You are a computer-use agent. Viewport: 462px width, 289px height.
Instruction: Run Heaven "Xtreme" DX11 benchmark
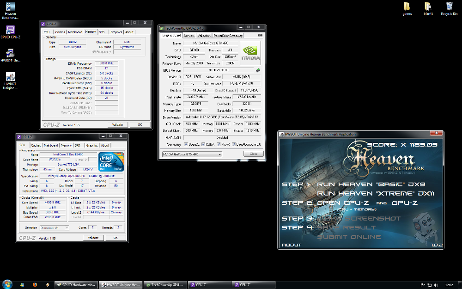pyautogui.click(x=375, y=193)
